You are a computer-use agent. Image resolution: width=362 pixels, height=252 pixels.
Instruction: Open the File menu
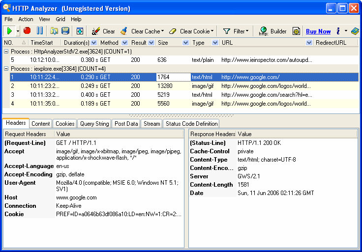click(x=8, y=19)
